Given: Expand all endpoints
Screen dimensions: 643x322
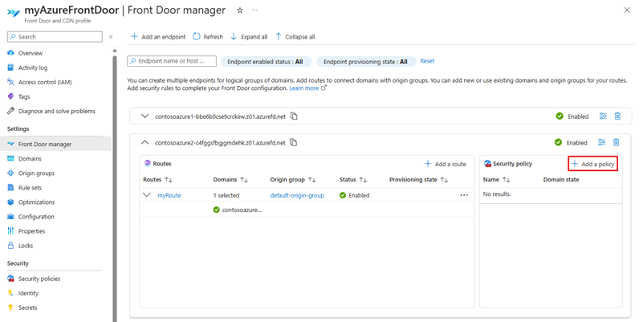Looking at the screenshot, I should tap(249, 36).
